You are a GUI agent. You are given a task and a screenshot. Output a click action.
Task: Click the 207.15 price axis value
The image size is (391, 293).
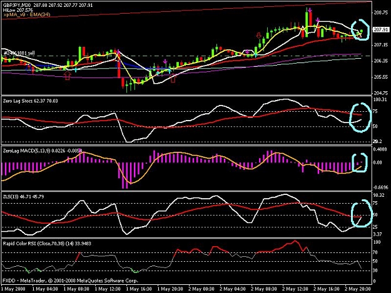pyautogui.click(x=381, y=45)
